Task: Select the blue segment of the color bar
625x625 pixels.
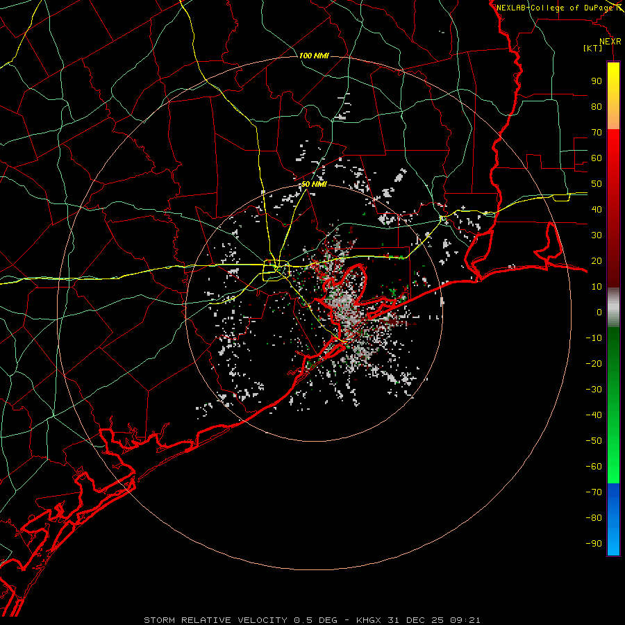Action: [613, 519]
